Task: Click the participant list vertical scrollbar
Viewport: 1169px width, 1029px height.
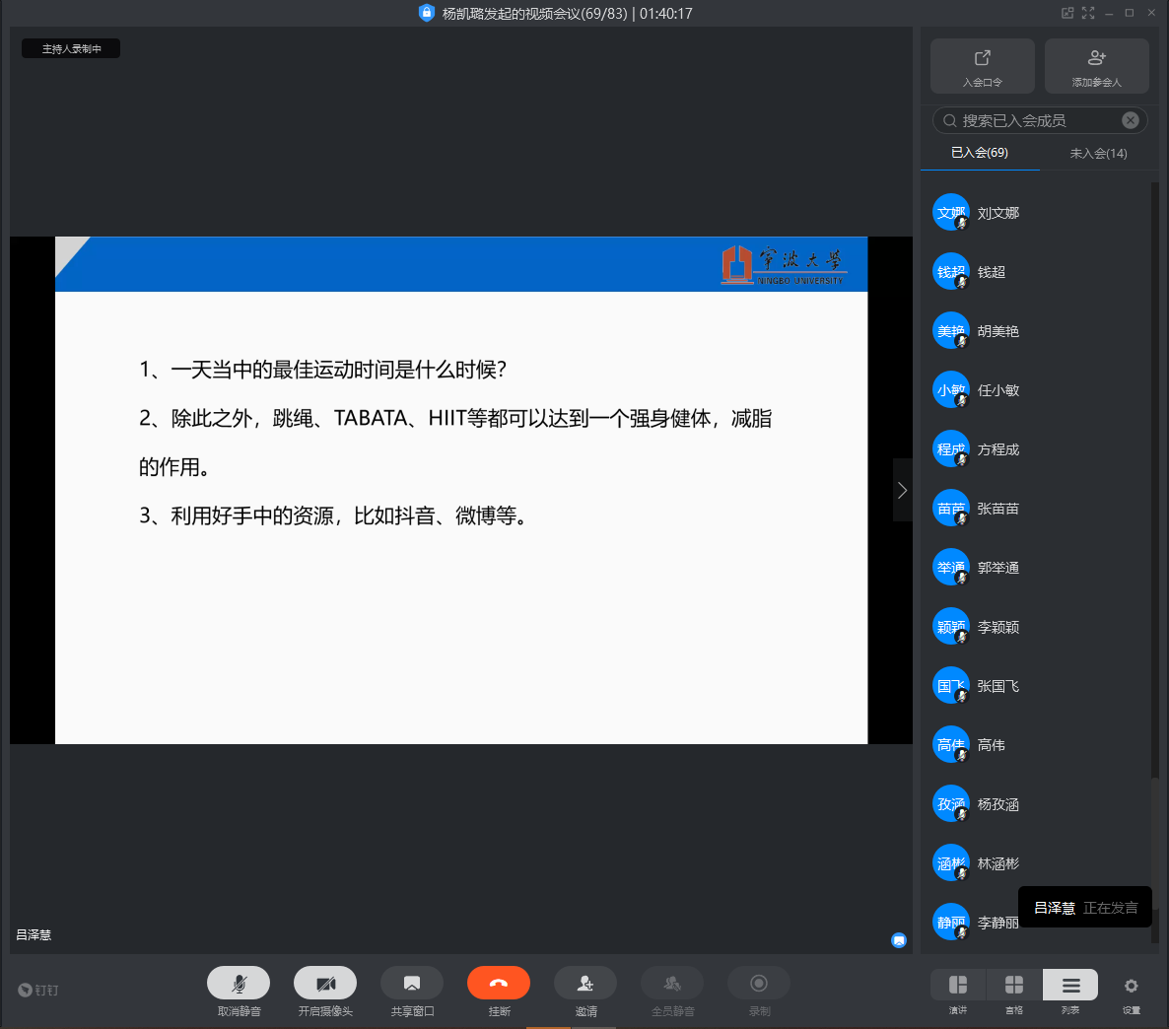Action: tap(1155, 473)
